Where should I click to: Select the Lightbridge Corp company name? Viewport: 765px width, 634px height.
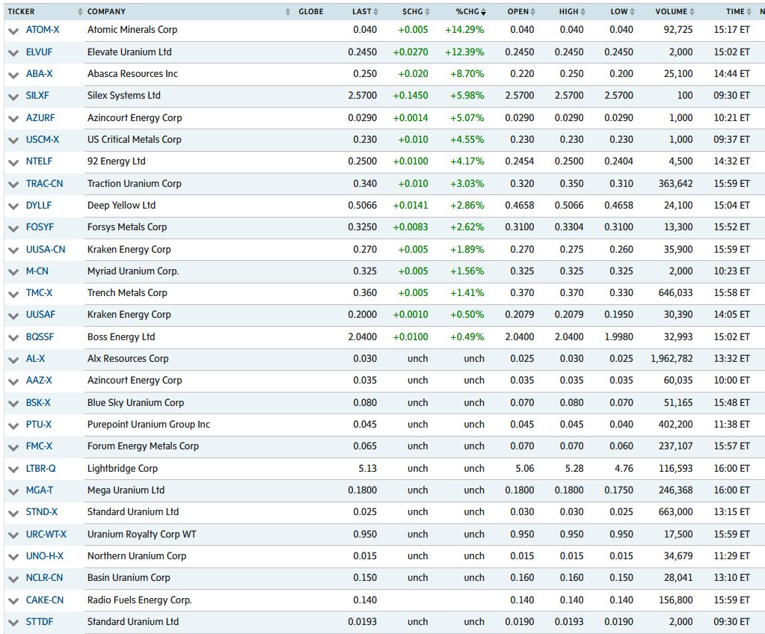tap(123, 469)
